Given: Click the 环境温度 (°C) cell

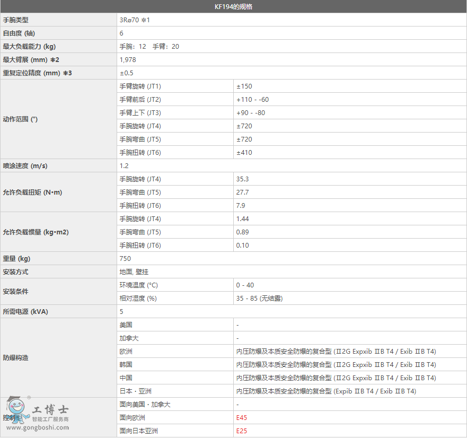Looking at the screenshot, I should coord(139,285).
